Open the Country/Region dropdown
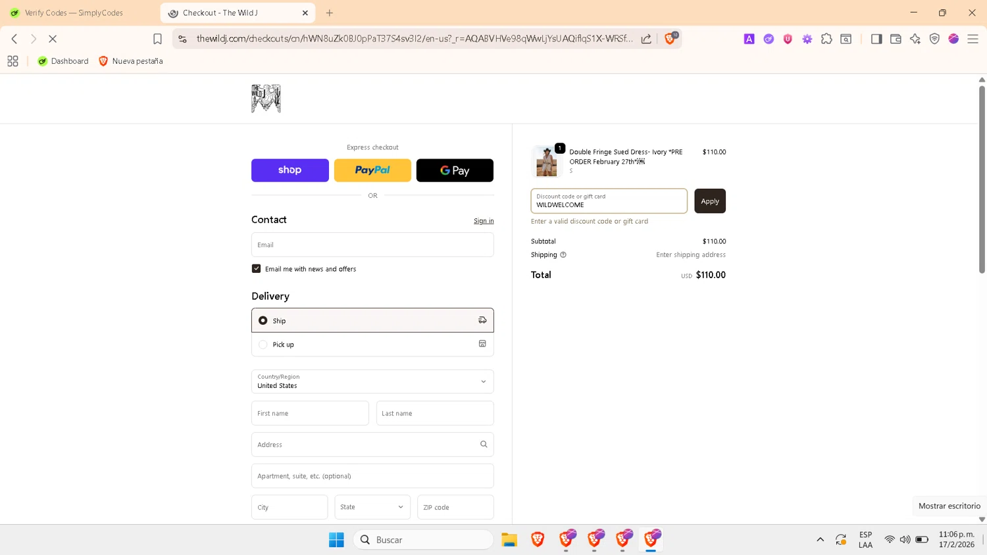Screen dimensions: 987x555 coord(372,381)
